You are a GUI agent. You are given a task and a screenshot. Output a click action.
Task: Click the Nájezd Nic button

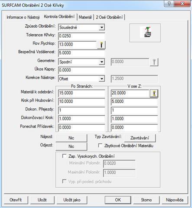pyautogui.click(x=72, y=138)
